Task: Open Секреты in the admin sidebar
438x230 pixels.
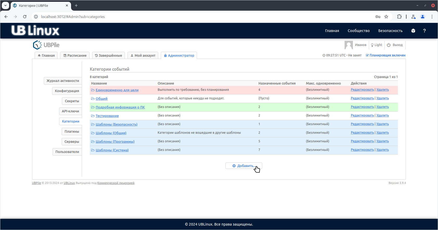Action: coord(72,101)
